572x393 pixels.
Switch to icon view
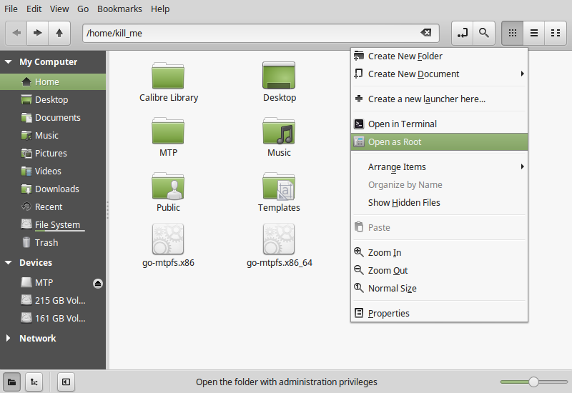[x=512, y=33]
